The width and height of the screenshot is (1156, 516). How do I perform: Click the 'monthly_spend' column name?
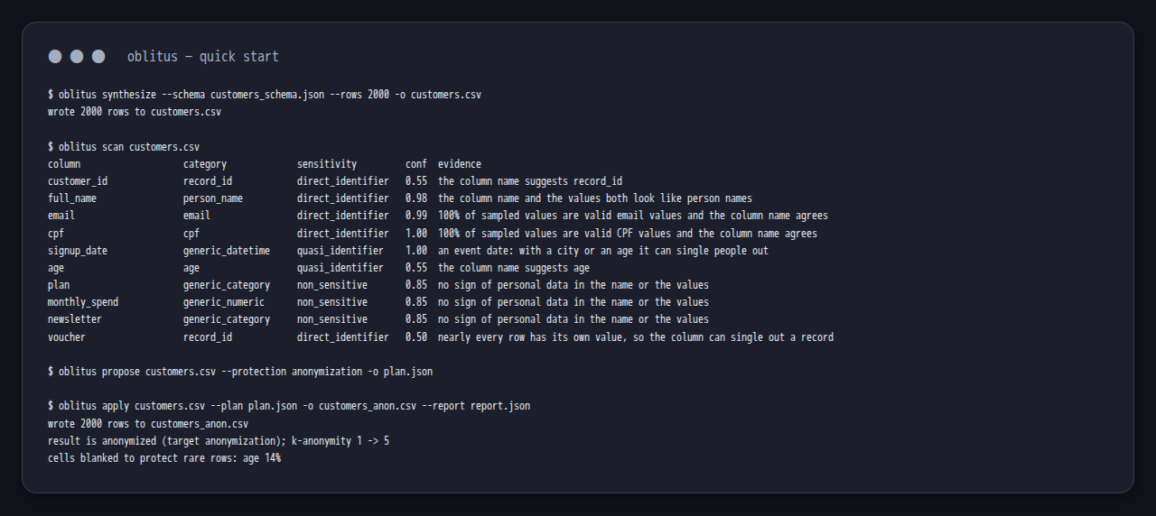[x=83, y=302]
